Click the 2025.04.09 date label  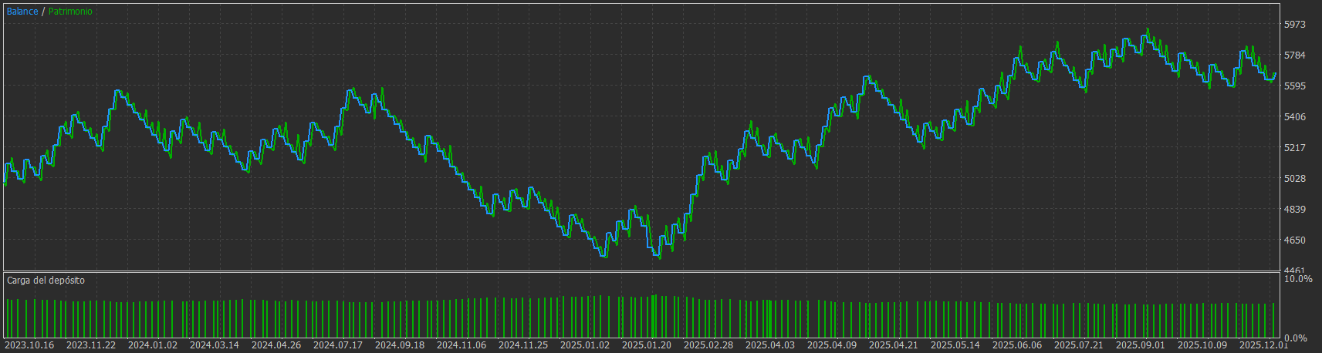click(832, 345)
